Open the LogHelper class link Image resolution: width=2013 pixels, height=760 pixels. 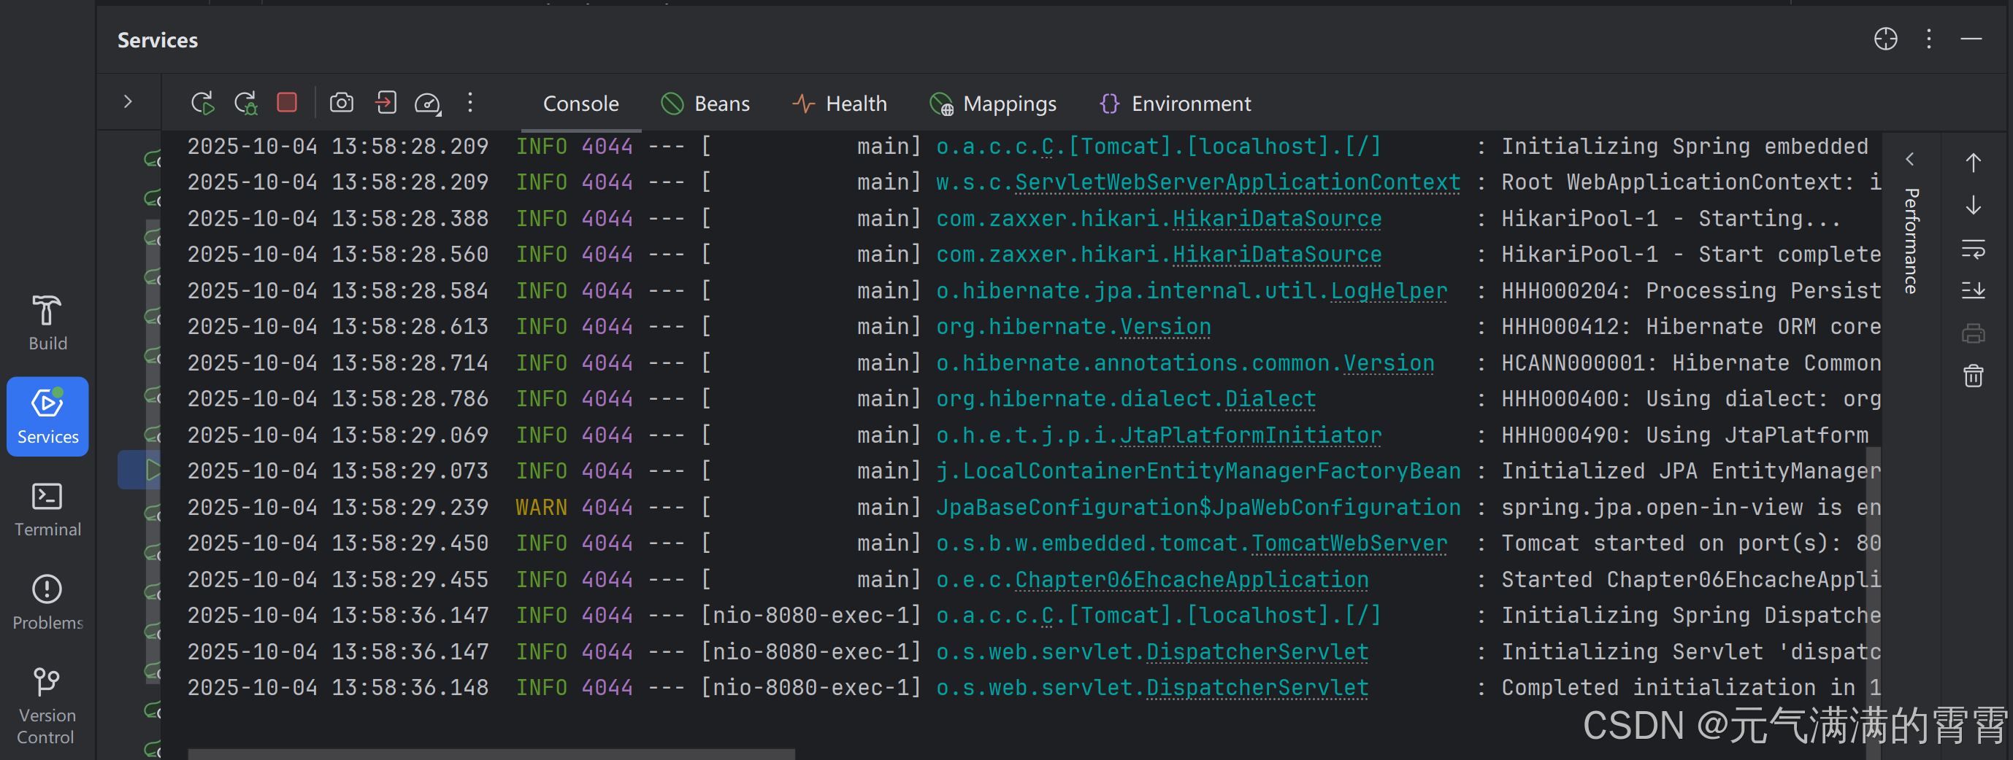point(1389,291)
